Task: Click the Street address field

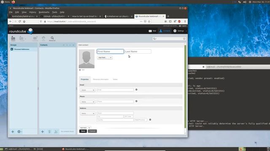Action: pyautogui.click(x=115, y=113)
